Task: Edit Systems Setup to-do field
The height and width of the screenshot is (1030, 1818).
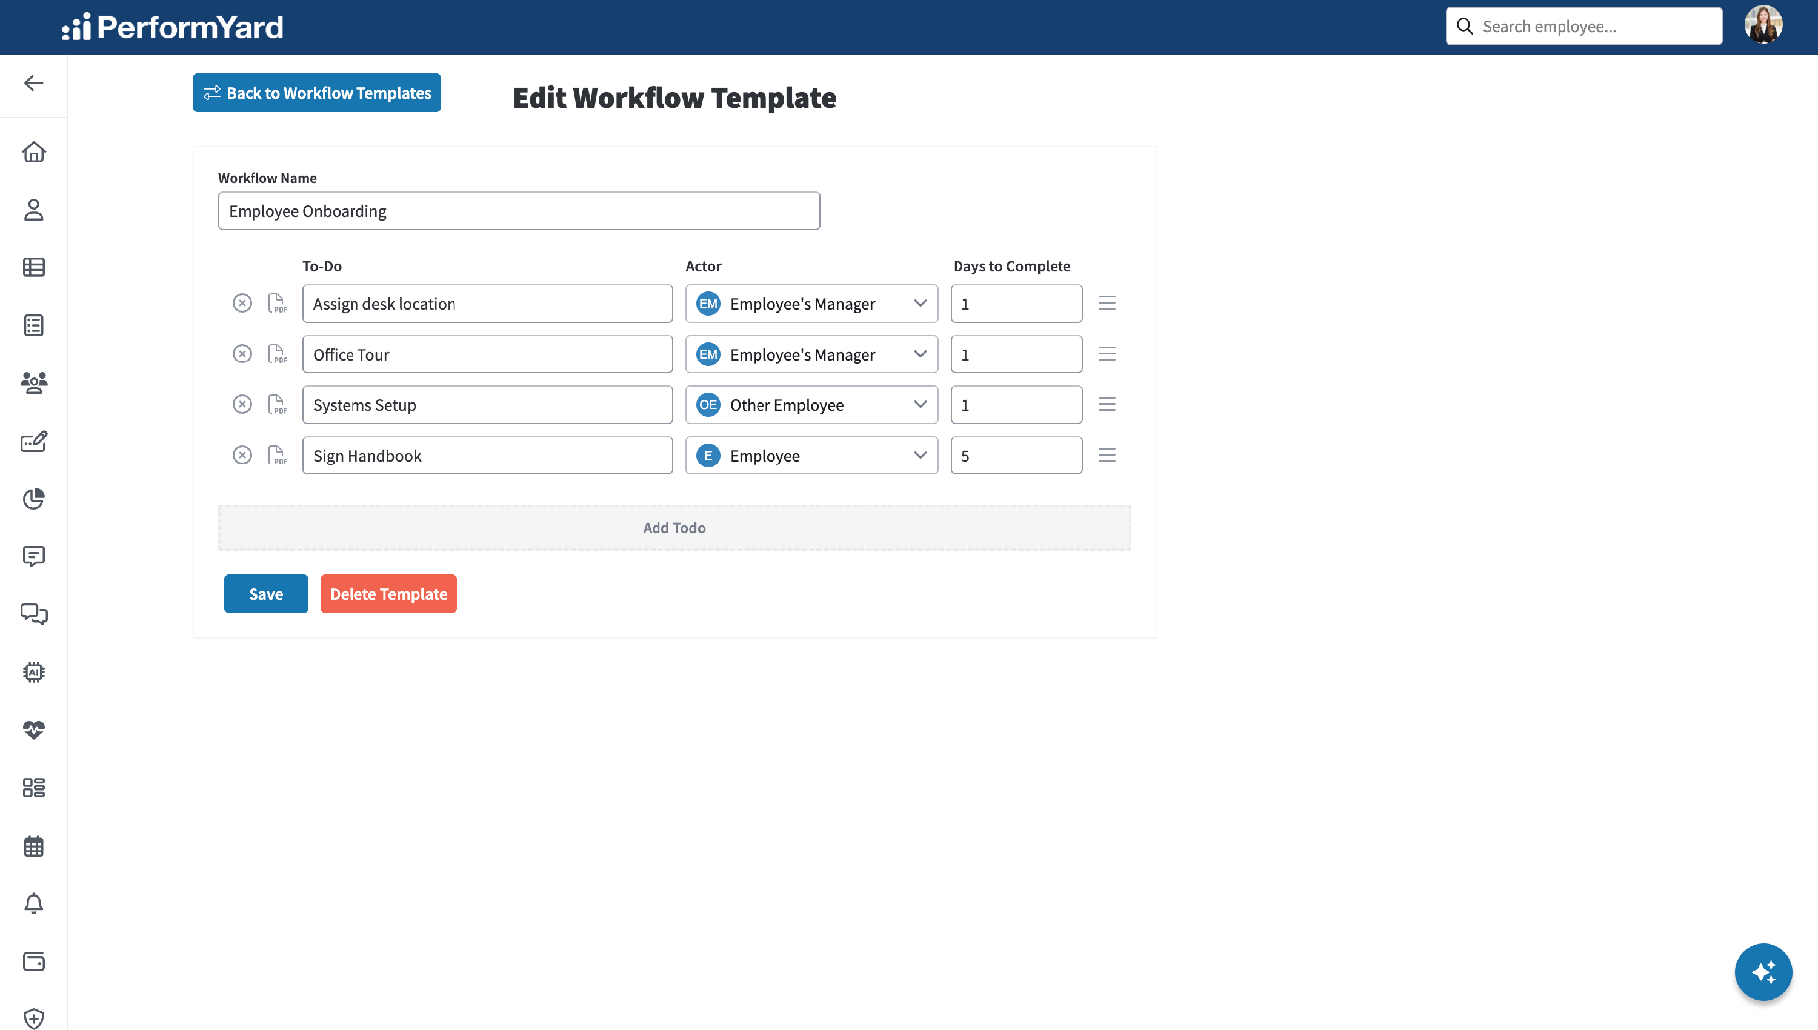Action: (487, 405)
